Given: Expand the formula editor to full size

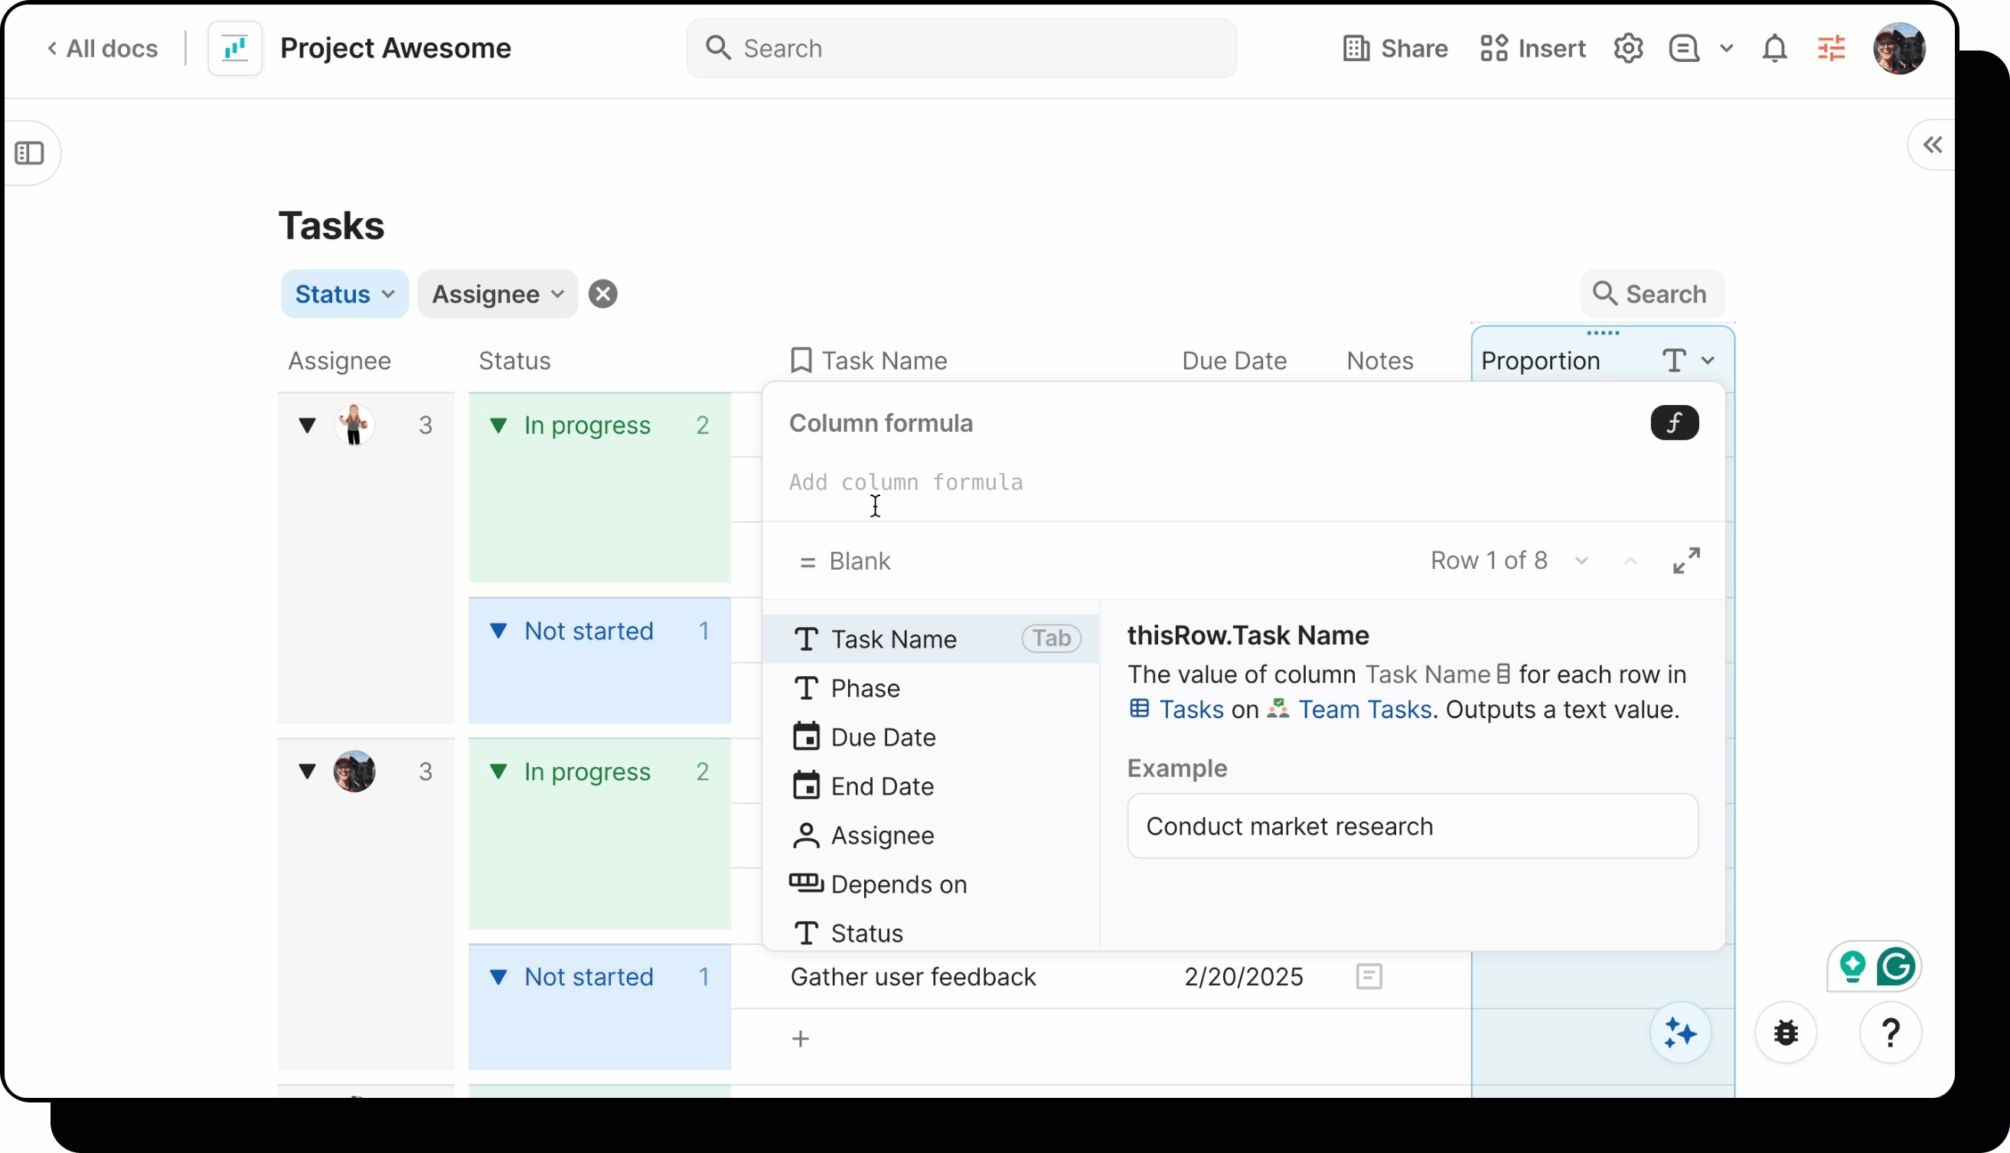Looking at the screenshot, I should (x=1685, y=560).
